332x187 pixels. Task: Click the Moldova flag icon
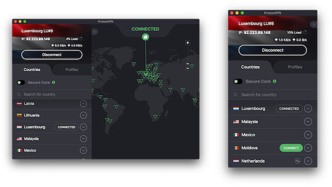click(236, 148)
